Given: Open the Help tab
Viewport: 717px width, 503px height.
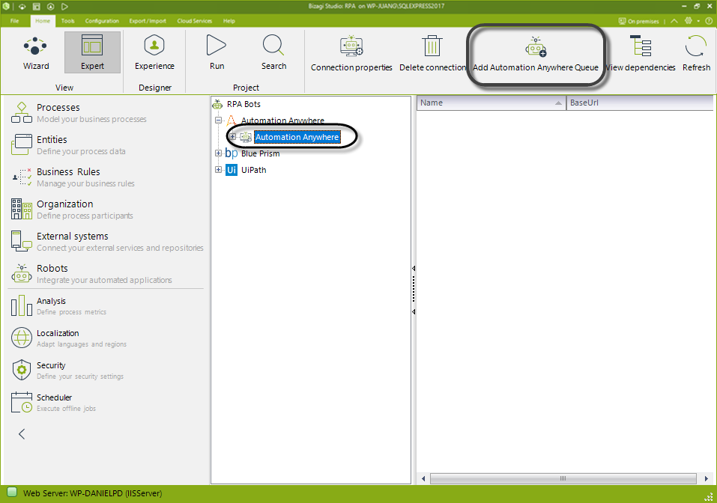Looking at the screenshot, I should [x=229, y=21].
